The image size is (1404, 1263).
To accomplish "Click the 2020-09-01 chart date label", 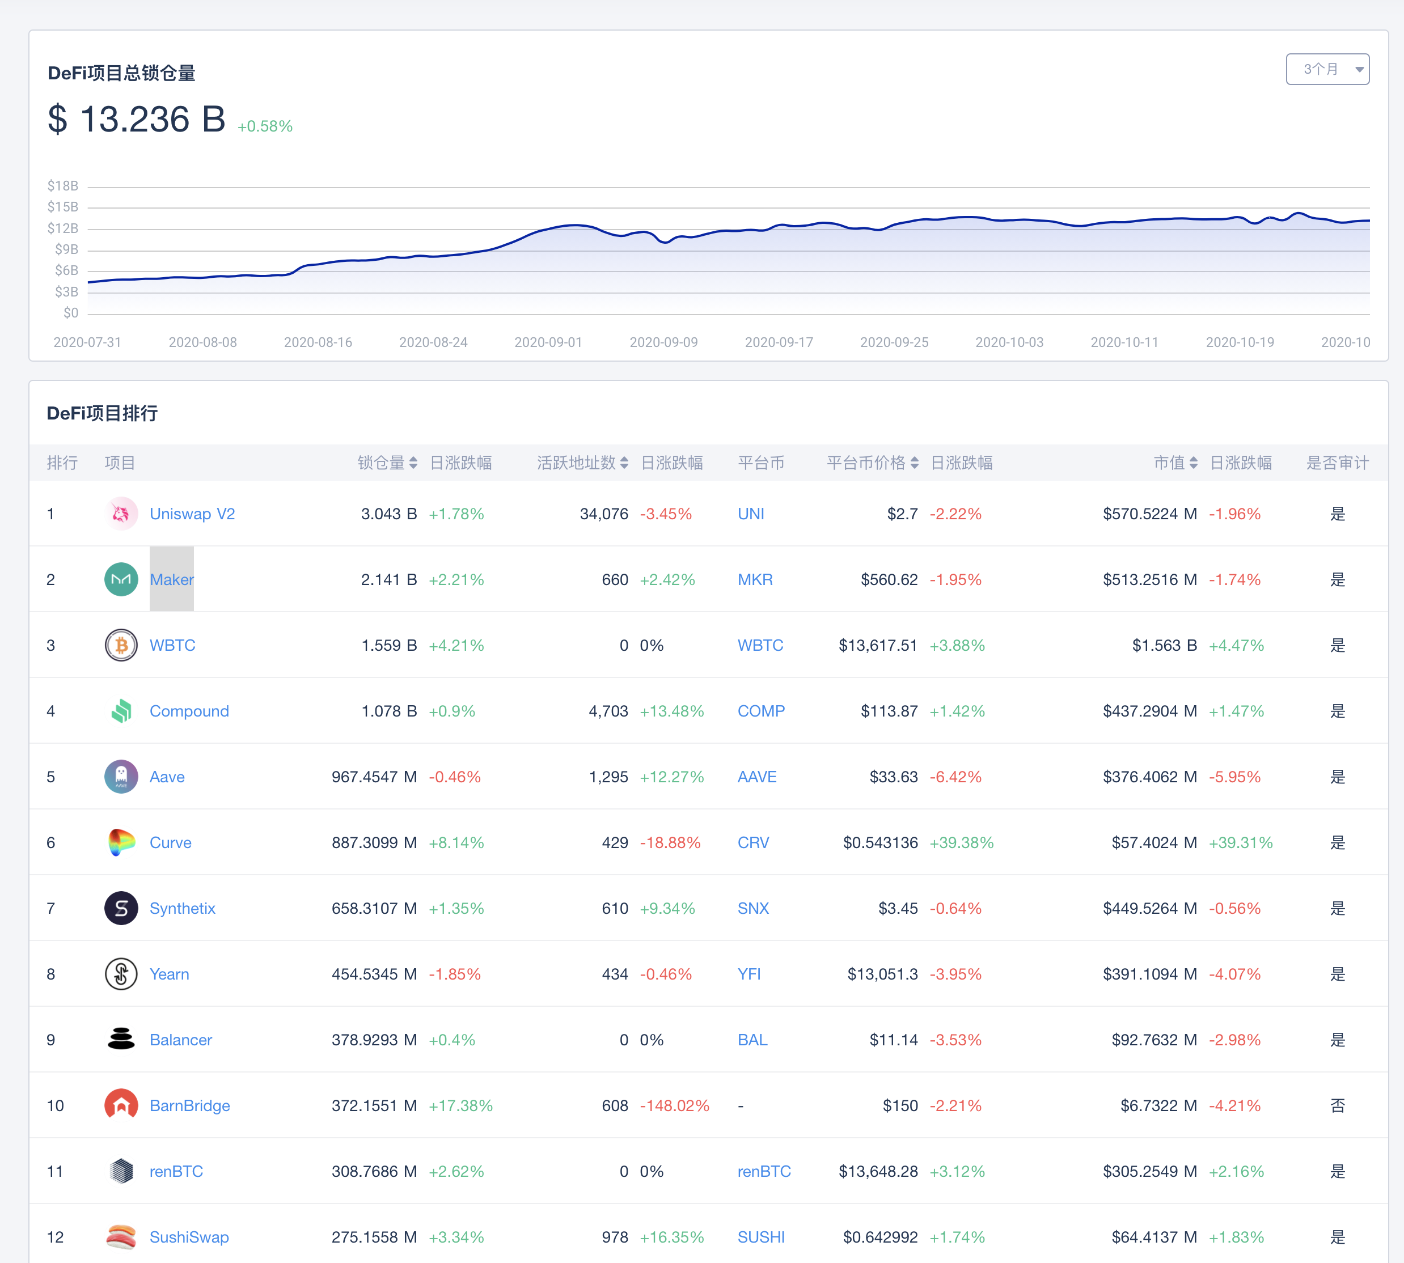I will point(548,342).
